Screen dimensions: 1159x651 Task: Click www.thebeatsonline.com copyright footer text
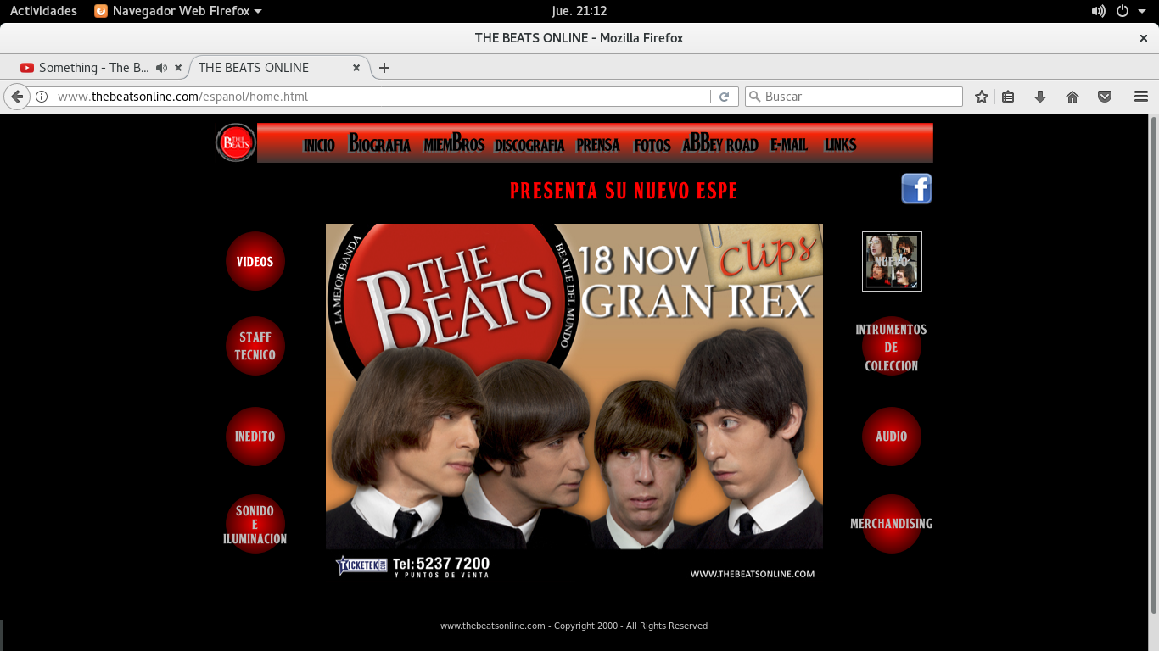click(574, 626)
